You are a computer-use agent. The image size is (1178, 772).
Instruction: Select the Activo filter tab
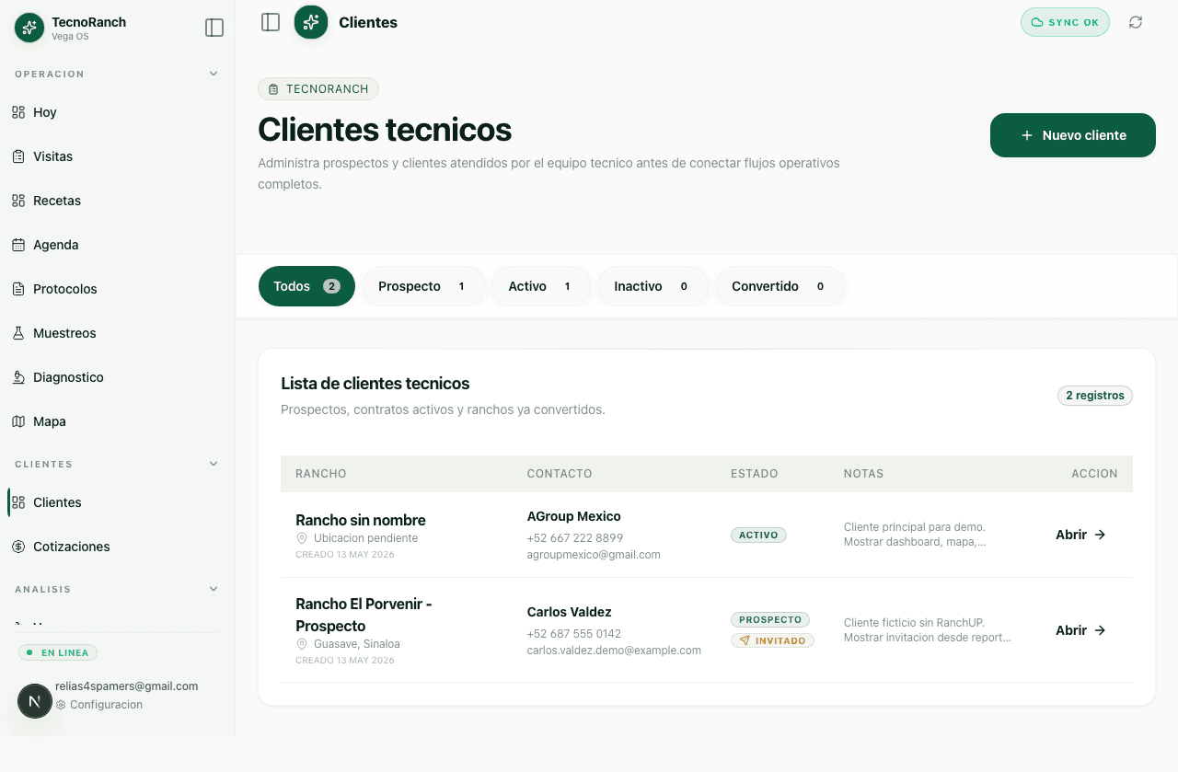541,286
